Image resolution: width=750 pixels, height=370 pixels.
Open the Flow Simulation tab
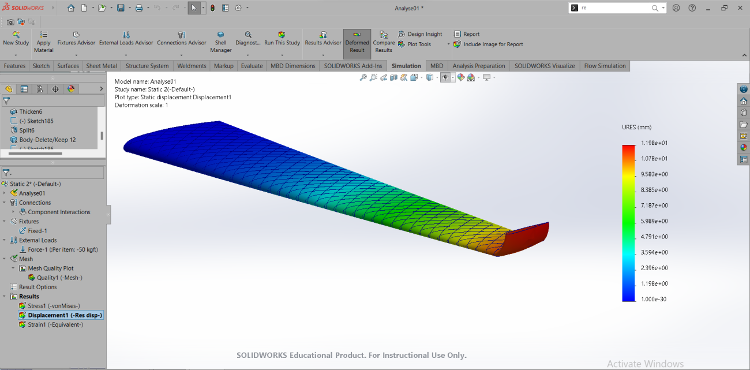point(604,66)
